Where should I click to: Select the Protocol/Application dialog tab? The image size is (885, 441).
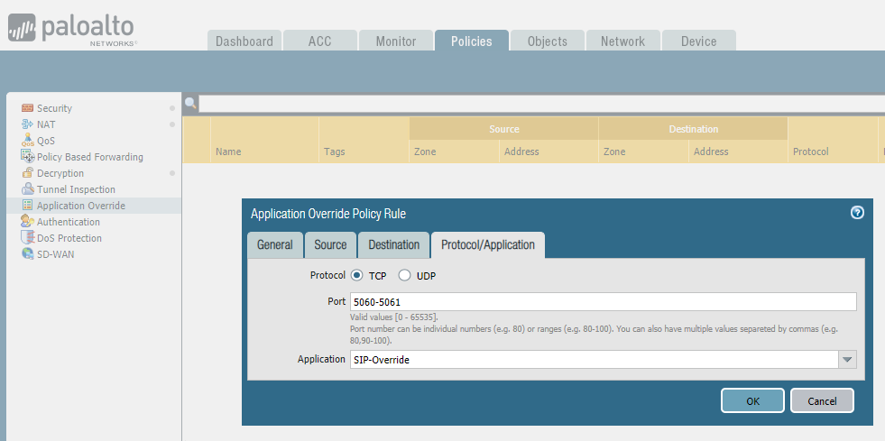(x=488, y=244)
